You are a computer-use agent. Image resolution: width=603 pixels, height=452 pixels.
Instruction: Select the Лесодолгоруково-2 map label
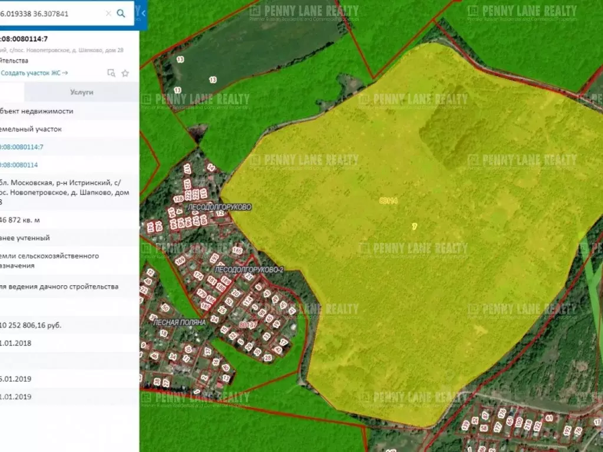pyautogui.click(x=249, y=269)
